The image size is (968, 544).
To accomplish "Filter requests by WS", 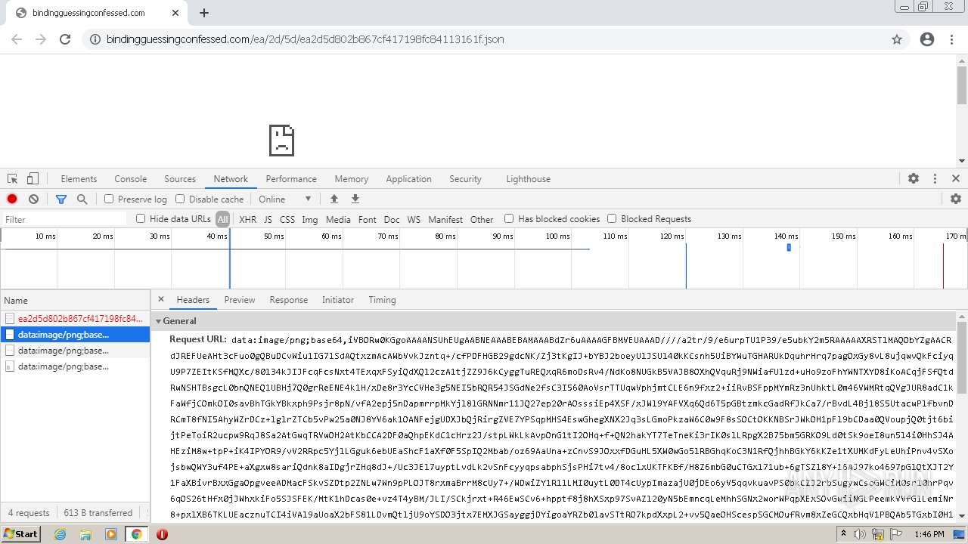I will [x=414, y=219].
